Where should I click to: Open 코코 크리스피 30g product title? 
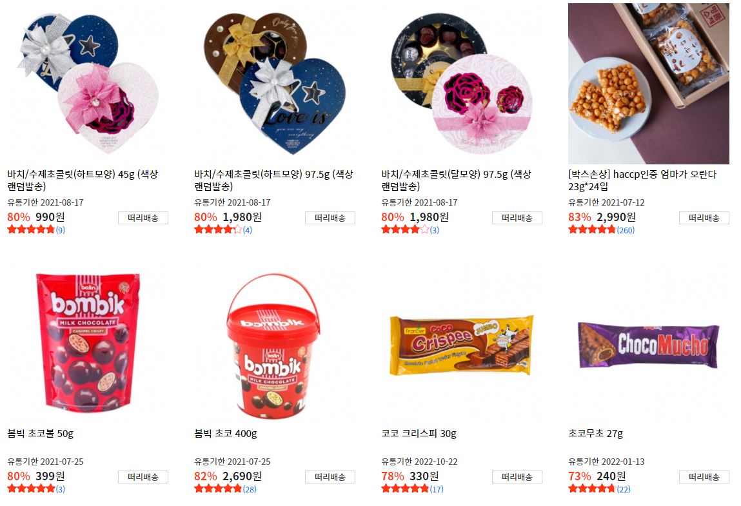419,433
